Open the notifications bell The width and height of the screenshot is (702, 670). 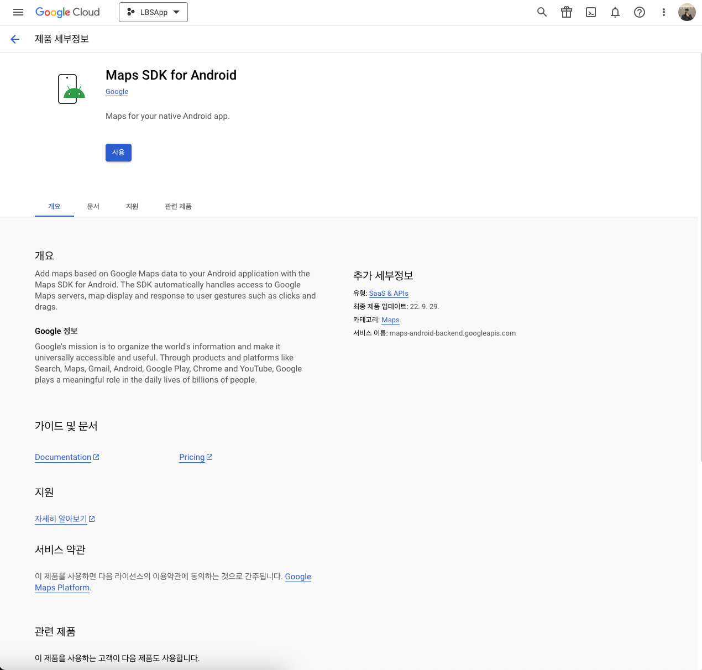[615, 12]
